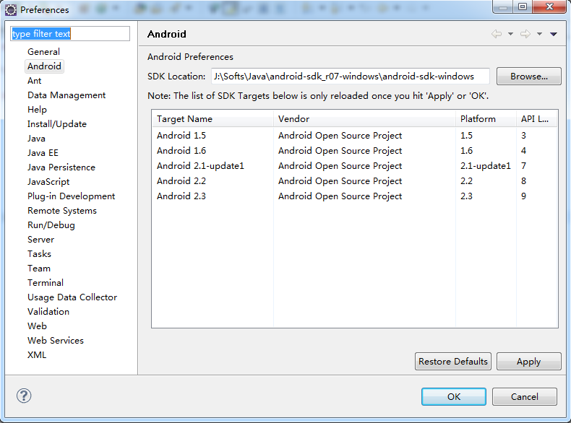Select Team category
The width and height of the screenshot is (571, 423).
point(39,269)
